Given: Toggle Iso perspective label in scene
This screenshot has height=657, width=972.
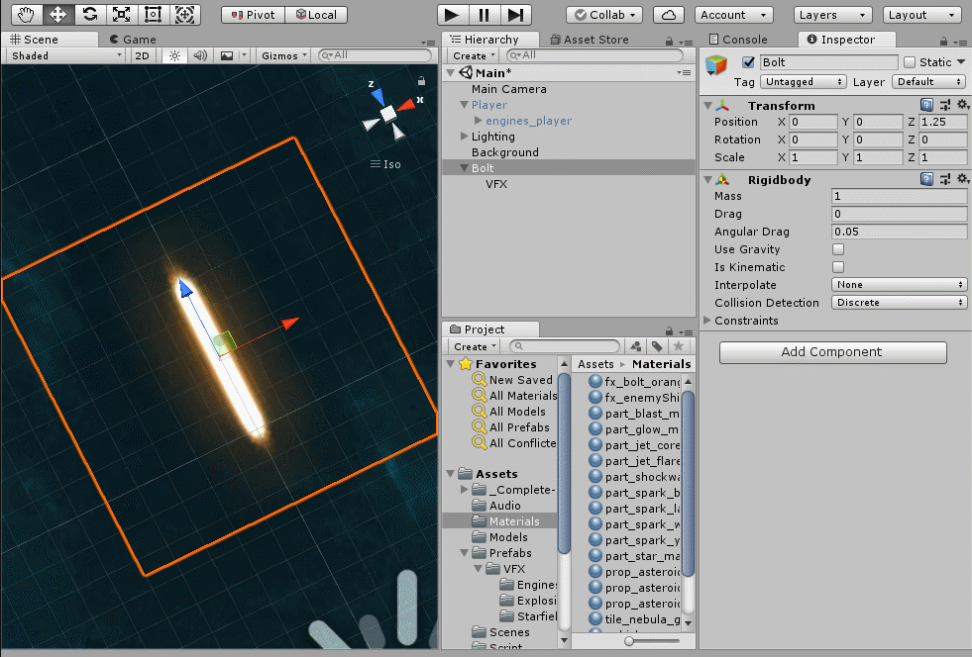Looking at the screenshot, I should tap(385, 164).
